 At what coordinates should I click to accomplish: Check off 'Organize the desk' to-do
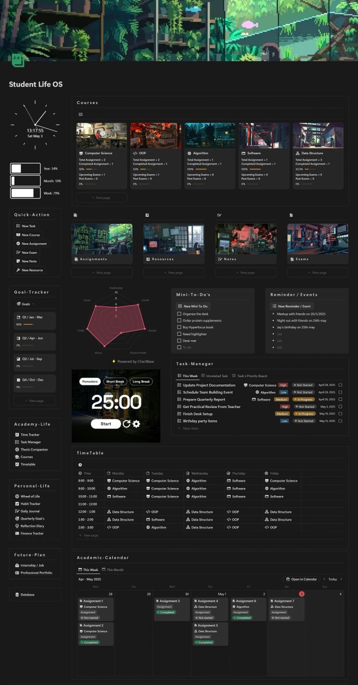click(x=179, y=314)
